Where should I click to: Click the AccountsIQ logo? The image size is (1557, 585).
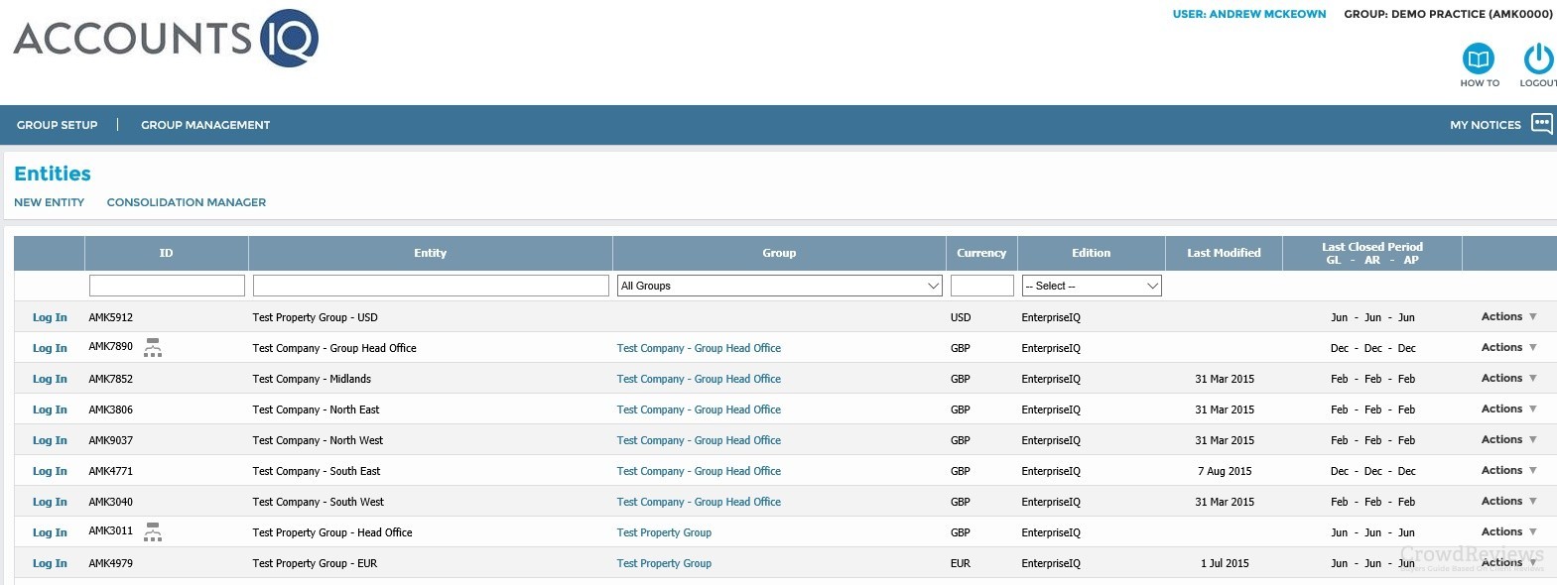tap(166, 39)
